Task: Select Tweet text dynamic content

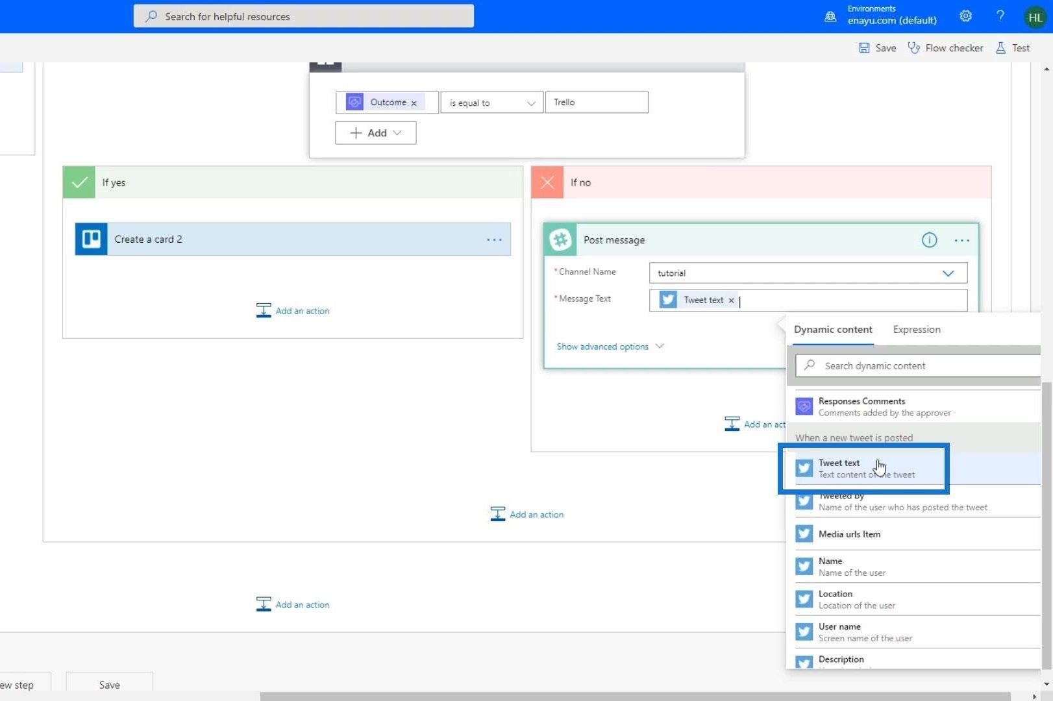Action: pos(913,469)
